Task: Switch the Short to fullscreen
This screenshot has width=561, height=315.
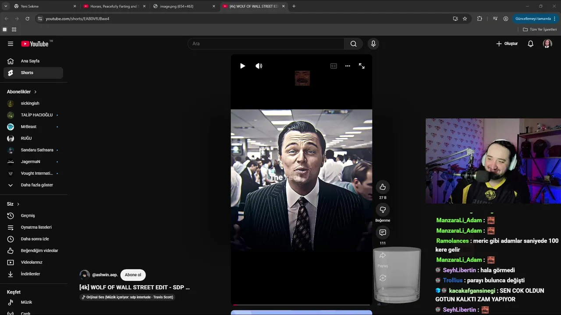Action: [x=362, y=66]
